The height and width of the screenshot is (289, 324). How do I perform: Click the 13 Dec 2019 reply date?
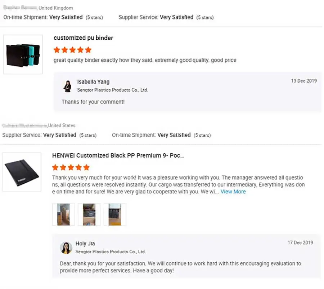pos(304,81)
